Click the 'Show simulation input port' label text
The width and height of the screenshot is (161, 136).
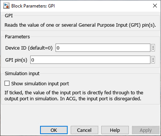40,84
